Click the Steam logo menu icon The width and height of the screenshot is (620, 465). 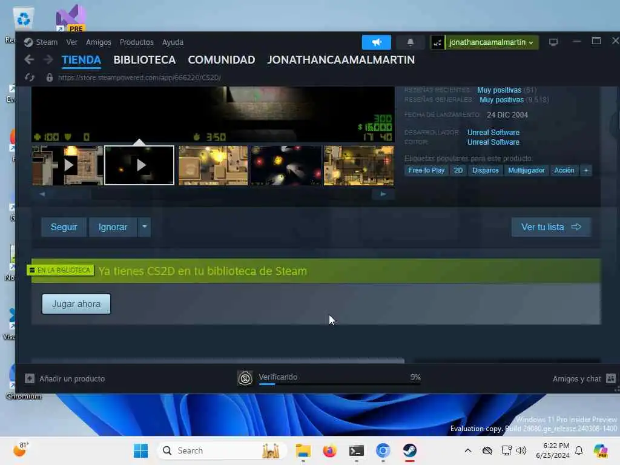point(28,42)
